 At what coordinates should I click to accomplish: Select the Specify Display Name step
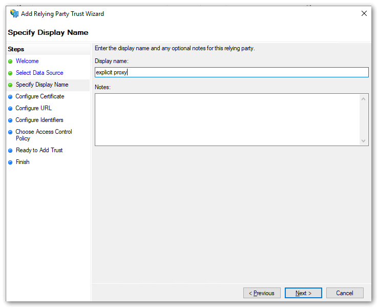click(42, 85)
